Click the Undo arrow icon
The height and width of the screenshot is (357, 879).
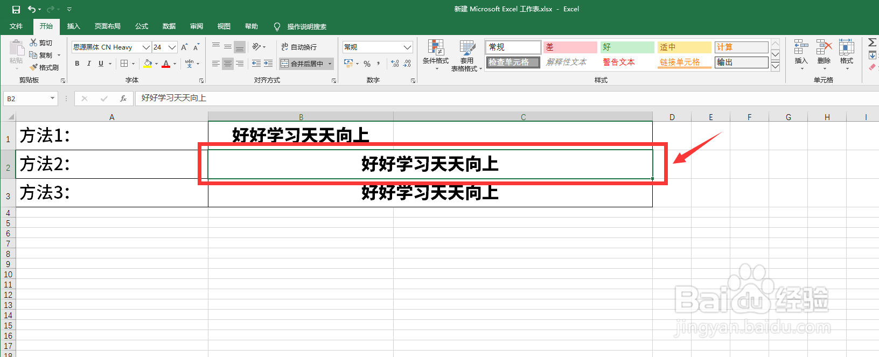(32, 9)
